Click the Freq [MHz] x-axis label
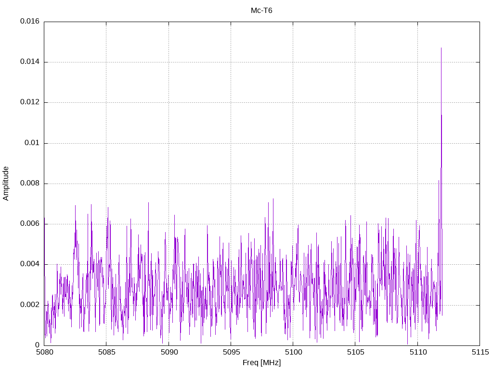Viewport: 493px width, 369px height. point(261,363)
